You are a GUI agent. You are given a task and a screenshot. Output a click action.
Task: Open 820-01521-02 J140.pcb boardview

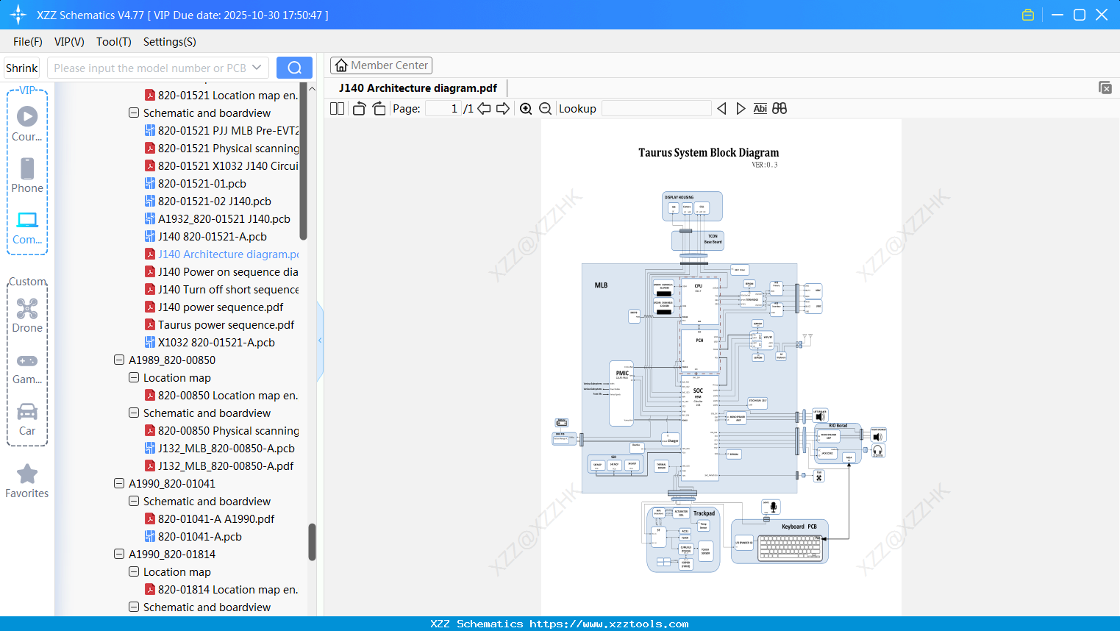(x=208, y=202)
